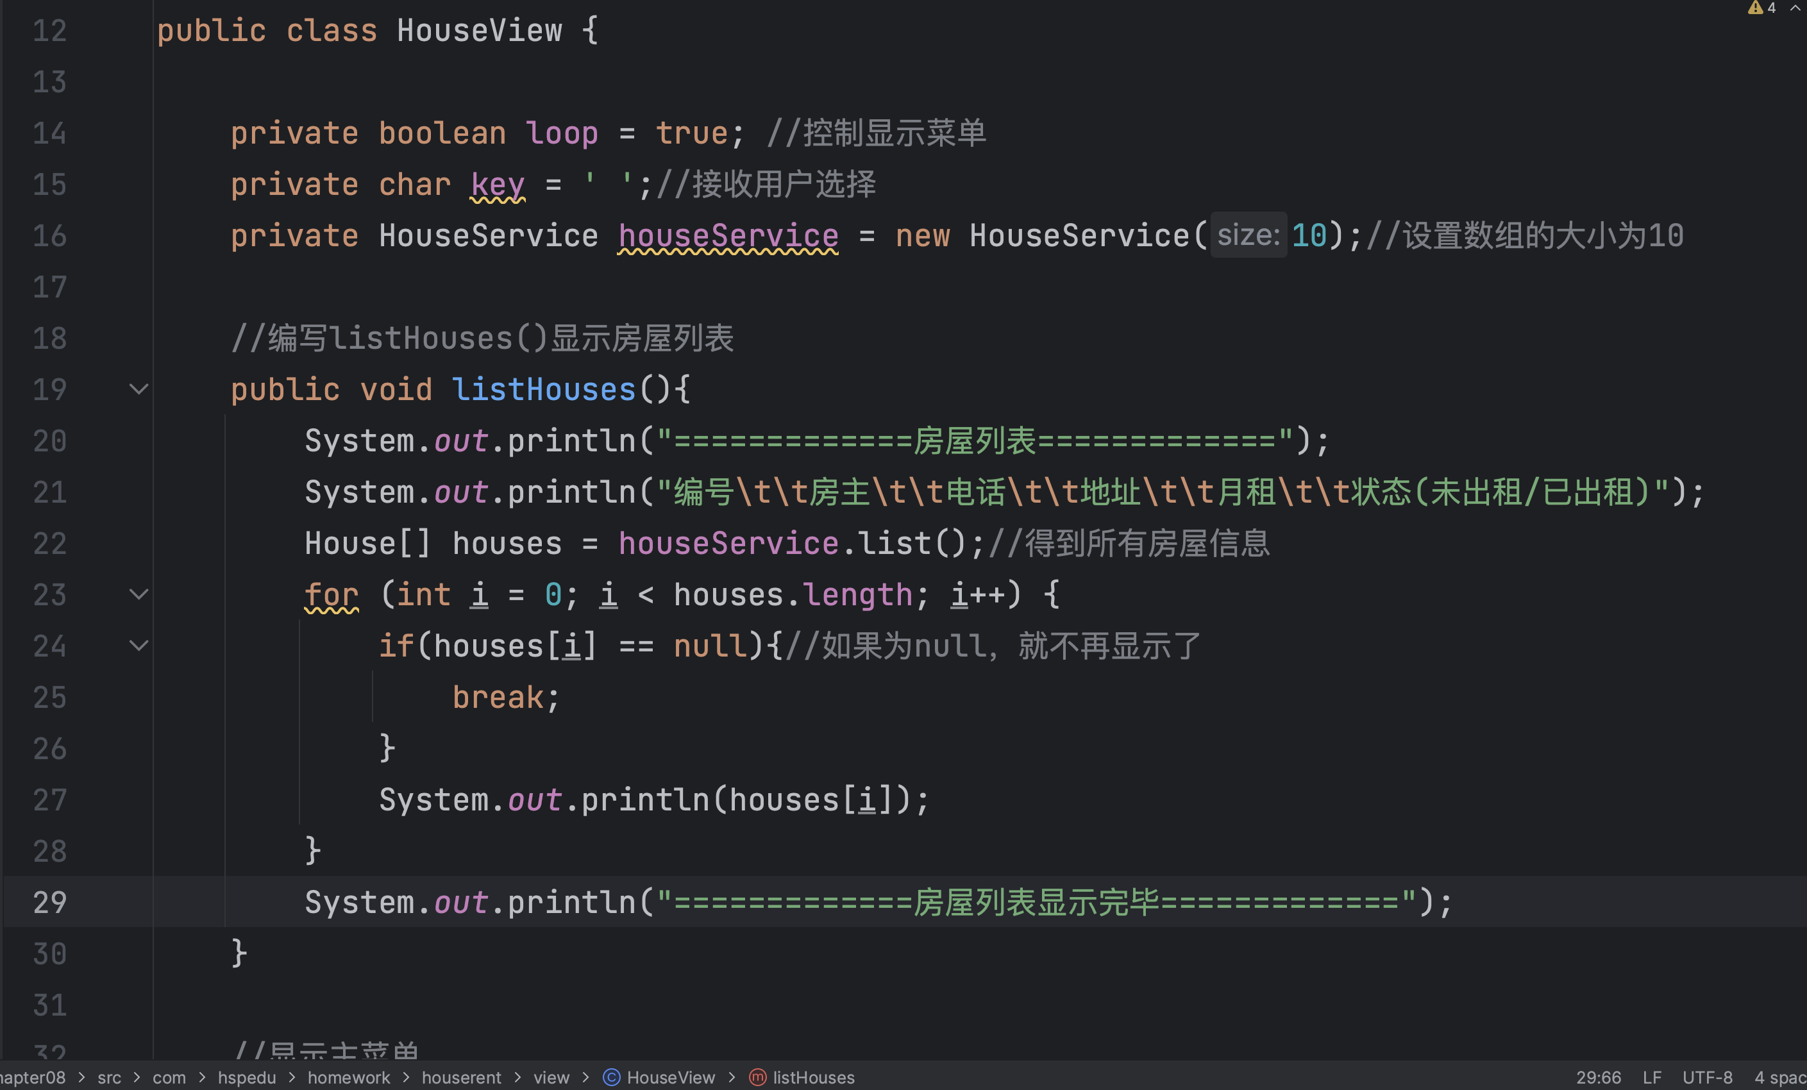Click the comment '//控制显示菜单'
Screen dimensions: 1807x1090
876,133
